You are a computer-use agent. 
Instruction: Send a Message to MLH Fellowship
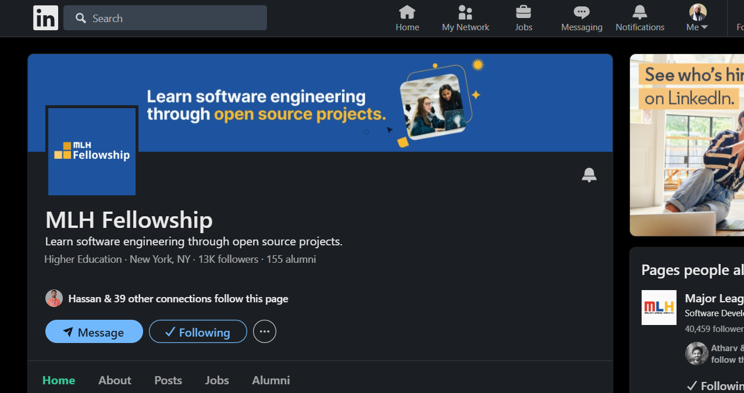(x=94, y=331)
